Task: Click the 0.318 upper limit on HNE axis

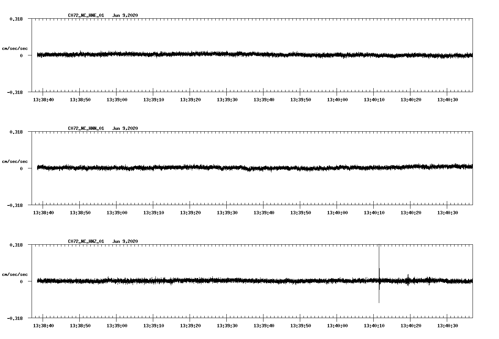Action: click(16, 19)
